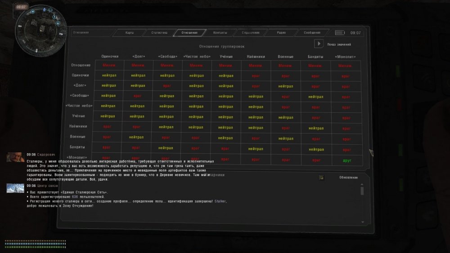The height and width of the screenshot is (253, 450).
Task: Click the «Свобода» row label
Action: click(x=80, y=95)
